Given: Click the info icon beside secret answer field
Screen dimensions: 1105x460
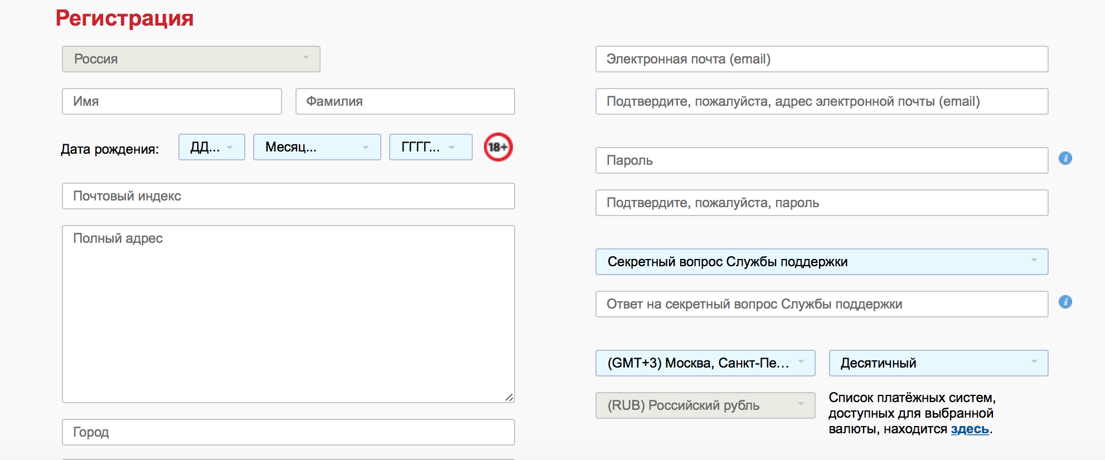Looking at the screenshot, I should pyautogui.click(x=1065, y=302).
